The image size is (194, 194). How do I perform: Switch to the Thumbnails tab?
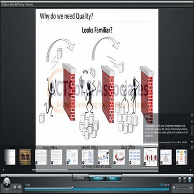[x=97, y=178]
